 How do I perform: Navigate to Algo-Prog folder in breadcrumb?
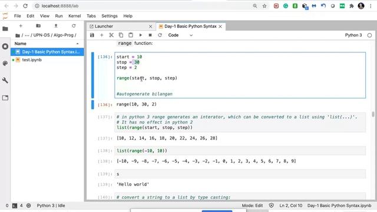[63, 35]
